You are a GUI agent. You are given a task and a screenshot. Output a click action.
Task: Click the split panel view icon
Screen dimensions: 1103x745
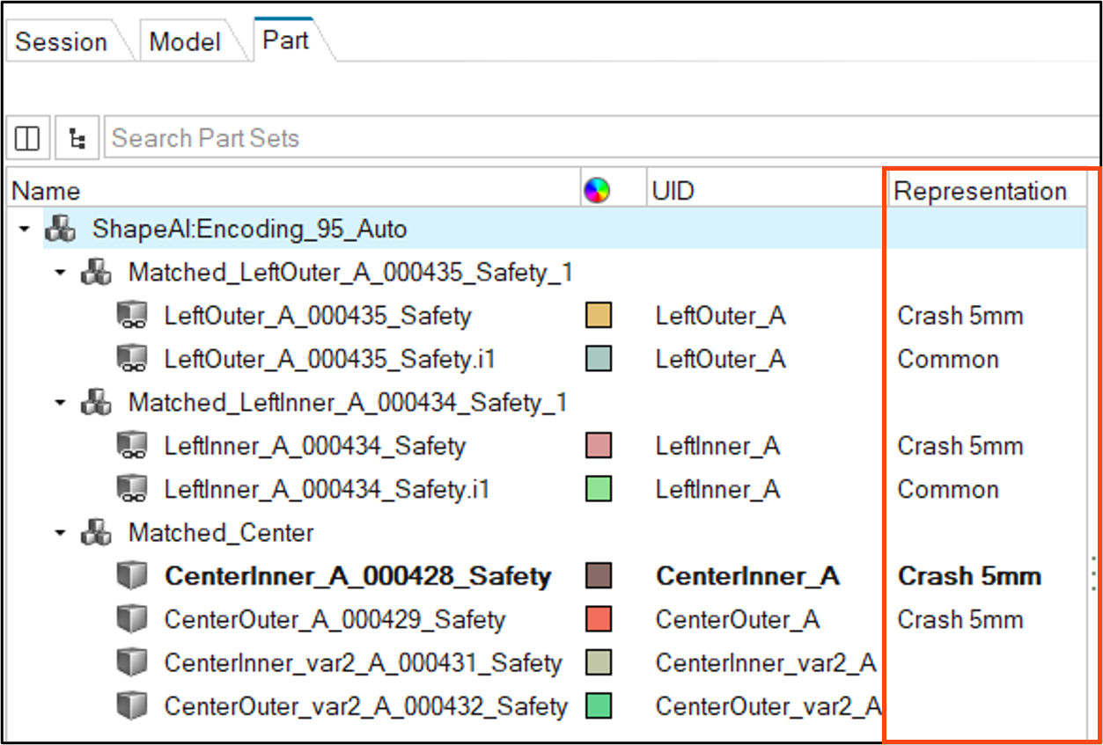(x=27, y=138)
